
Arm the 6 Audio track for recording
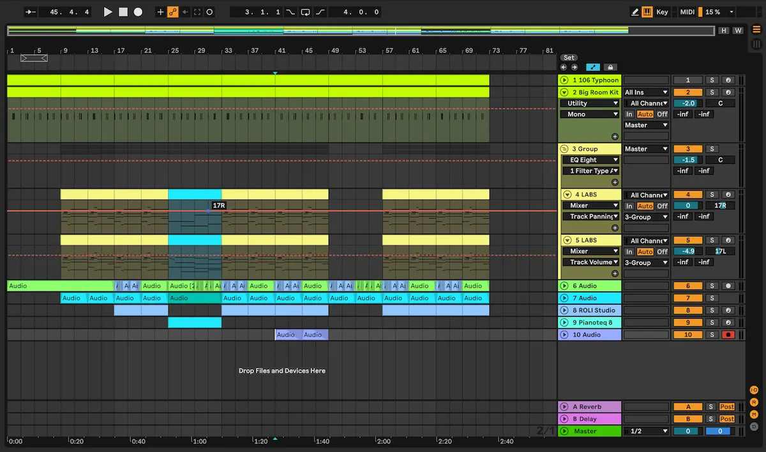click(727, 286)
